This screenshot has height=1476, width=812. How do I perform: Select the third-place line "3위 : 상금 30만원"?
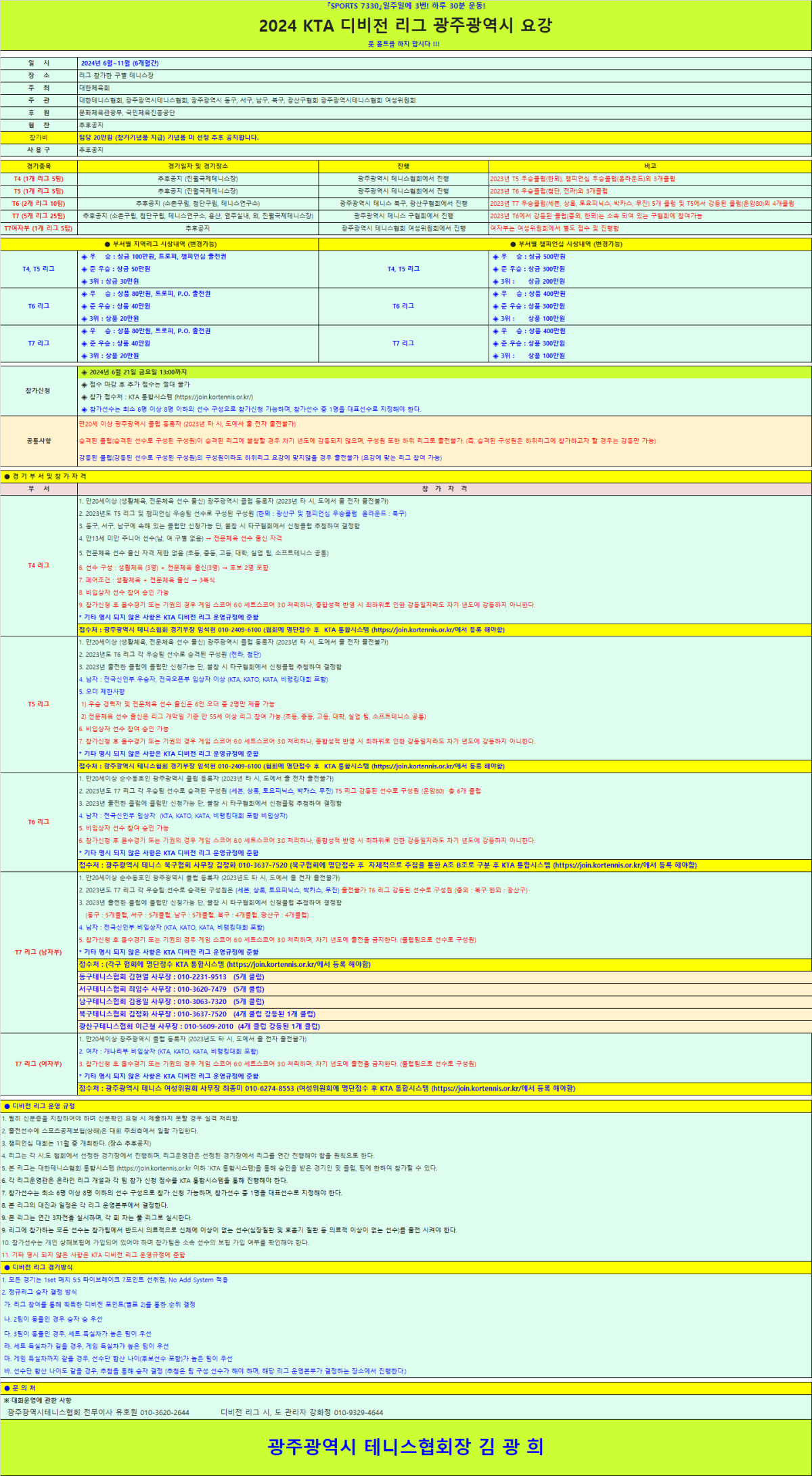coord(110,281)
